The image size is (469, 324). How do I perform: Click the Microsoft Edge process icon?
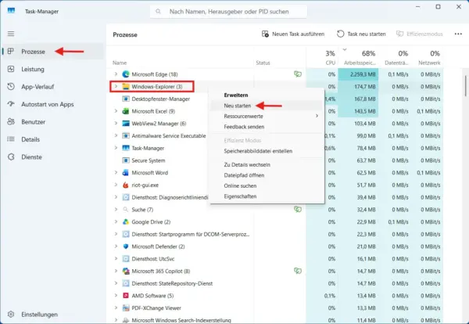[126, 74]
